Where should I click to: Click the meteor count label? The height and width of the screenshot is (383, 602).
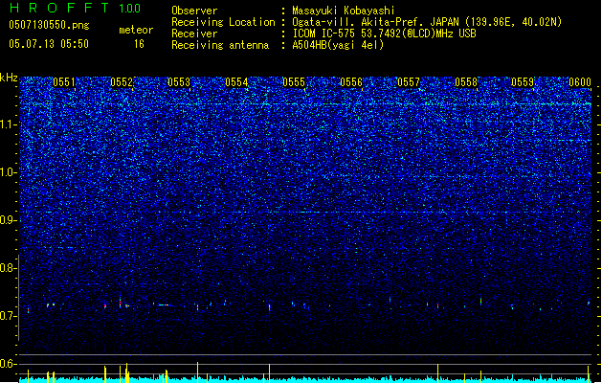coord(136,30)
